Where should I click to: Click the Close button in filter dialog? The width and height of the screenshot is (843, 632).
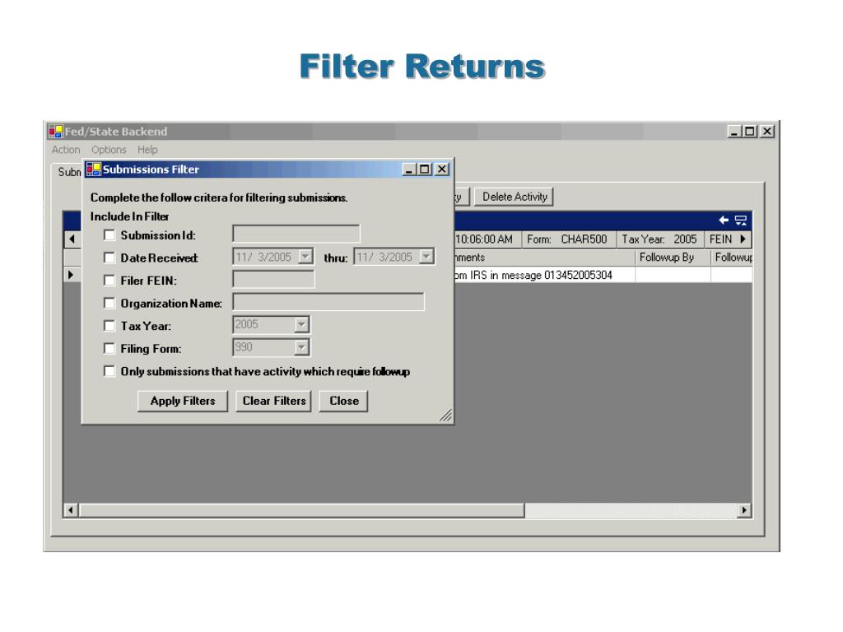(343, 401)
